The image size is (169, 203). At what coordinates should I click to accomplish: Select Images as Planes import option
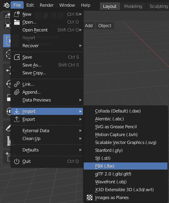coord(125,197)
